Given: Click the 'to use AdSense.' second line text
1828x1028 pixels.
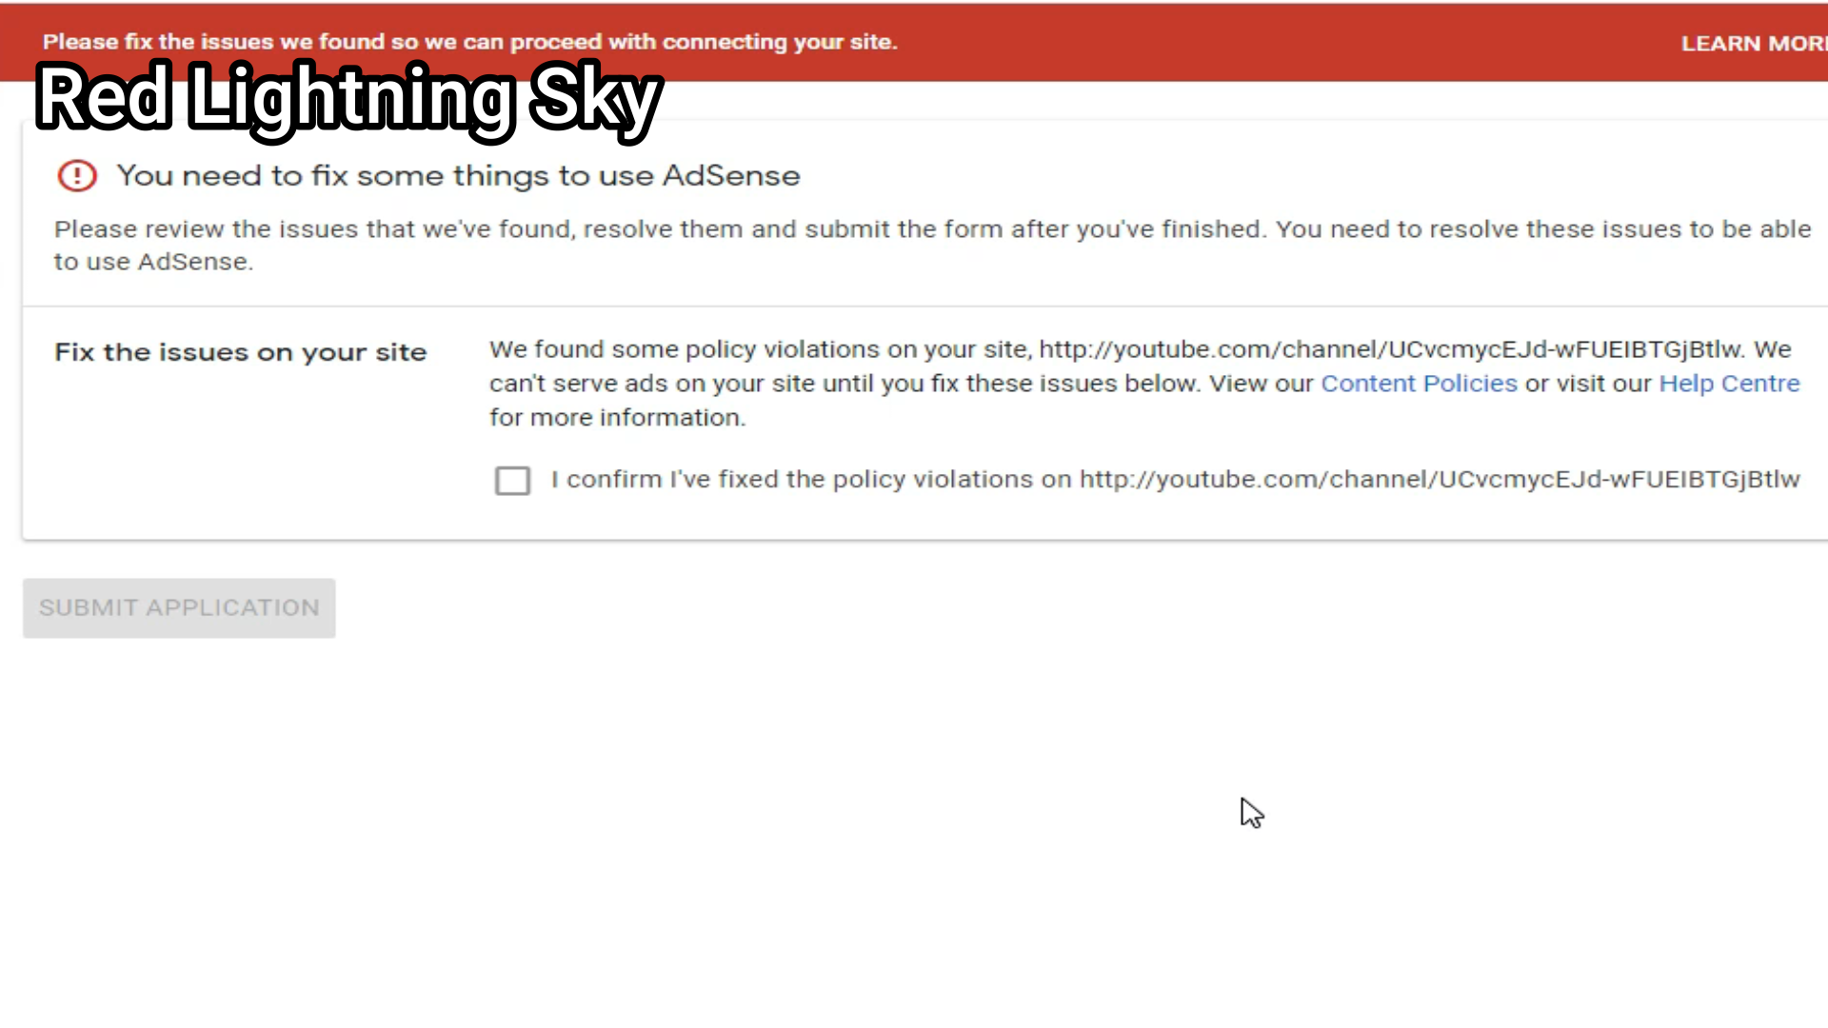Looking at the screenshot, I should [153, 262].
